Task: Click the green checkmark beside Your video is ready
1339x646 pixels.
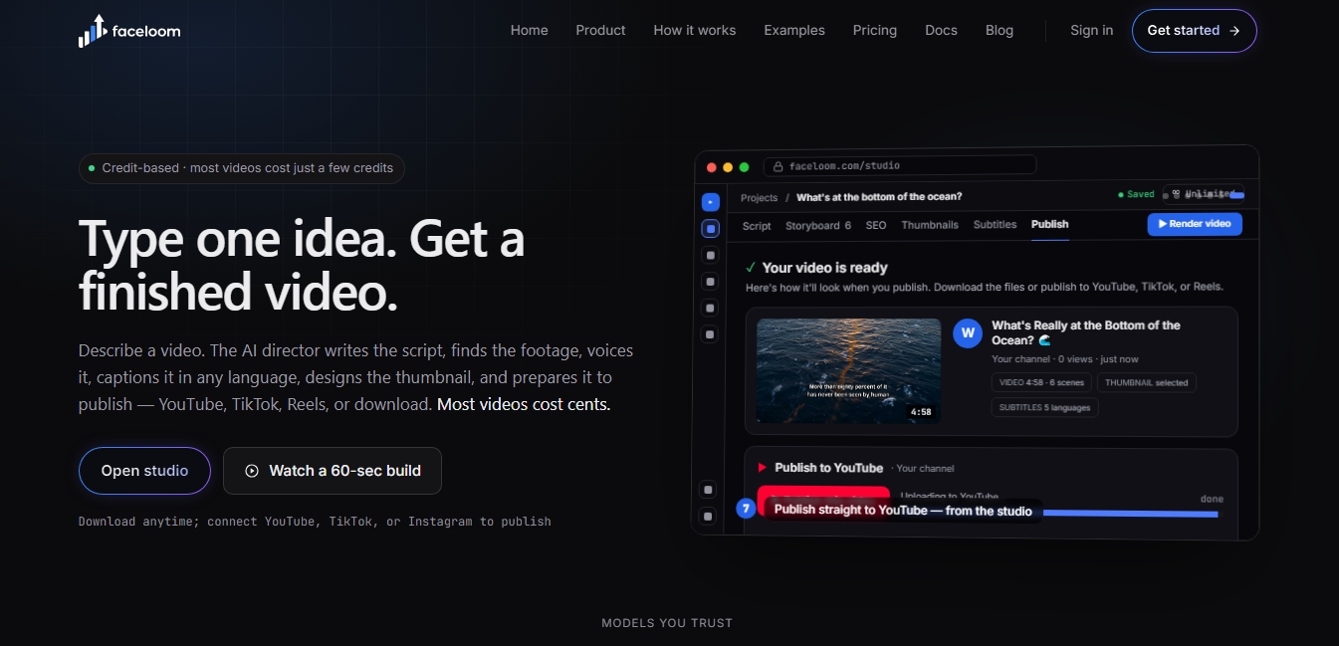Action: 751,268
